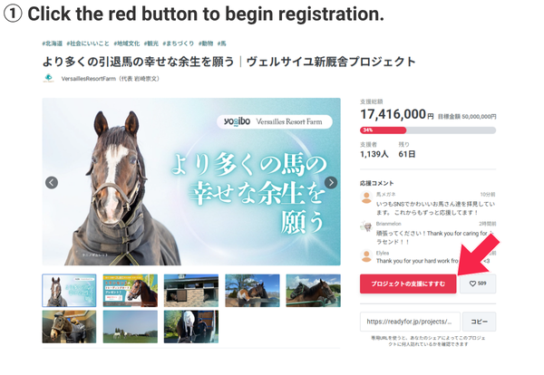The height and width of the screenshot is (375, 544).
Task: Click the main horse banner image
Action: (x=191, y=181)
